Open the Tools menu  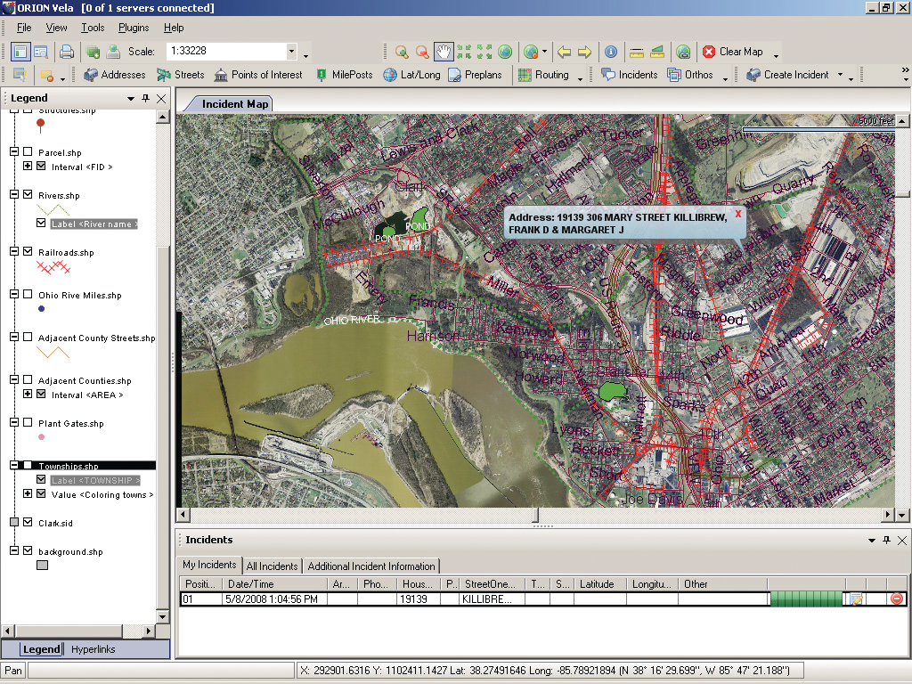tap(93, 28)
